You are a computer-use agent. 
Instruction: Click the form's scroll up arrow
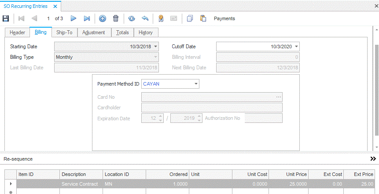click(376, 30)
